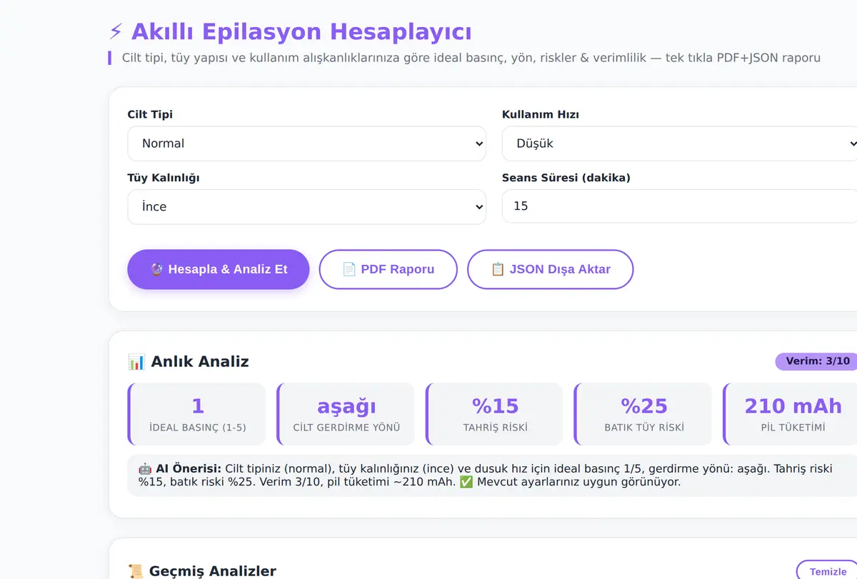This screenshot has width=857, height=579.
Task: Click the İdeal Basınç value card
Action: tap(197, 414)
